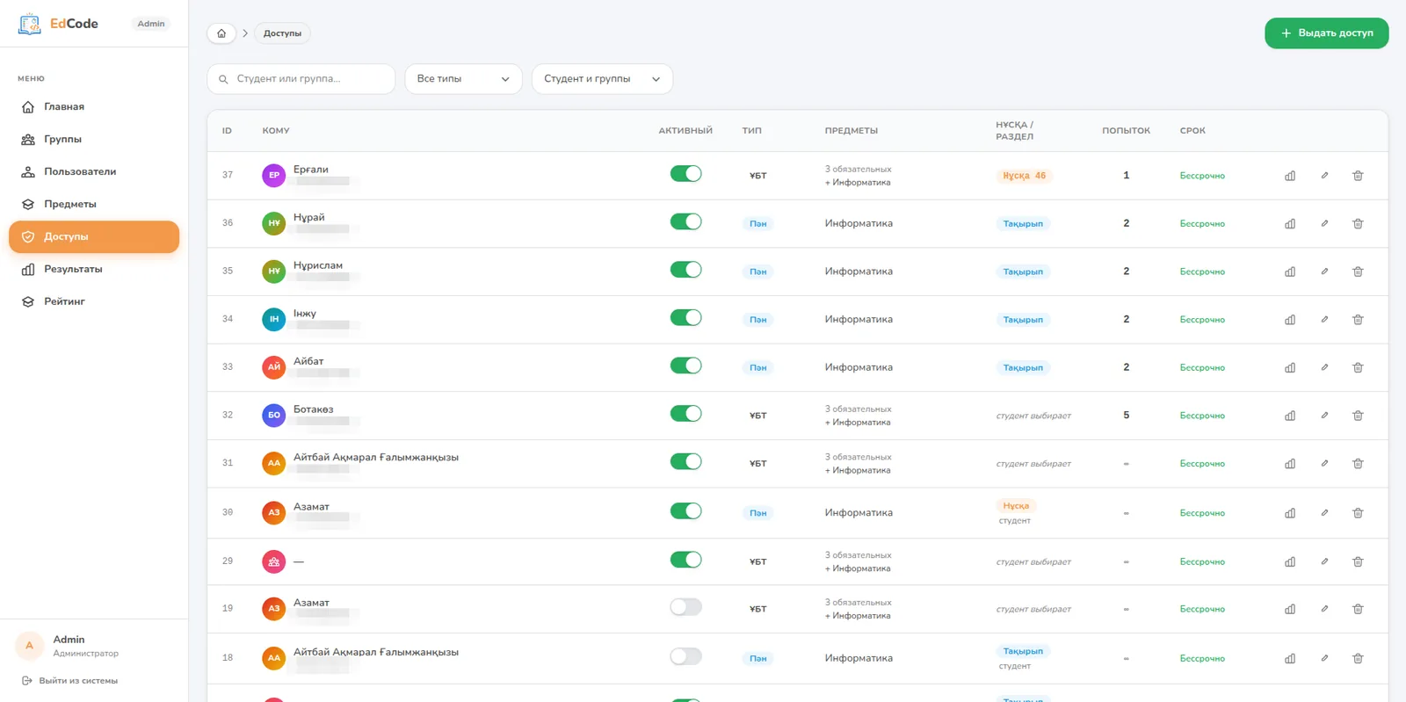This screenshot has width=1406, height=702.
Task: View statistics for row 19 Азамат
Action: pyautogui.click(x=1290, y=609)
